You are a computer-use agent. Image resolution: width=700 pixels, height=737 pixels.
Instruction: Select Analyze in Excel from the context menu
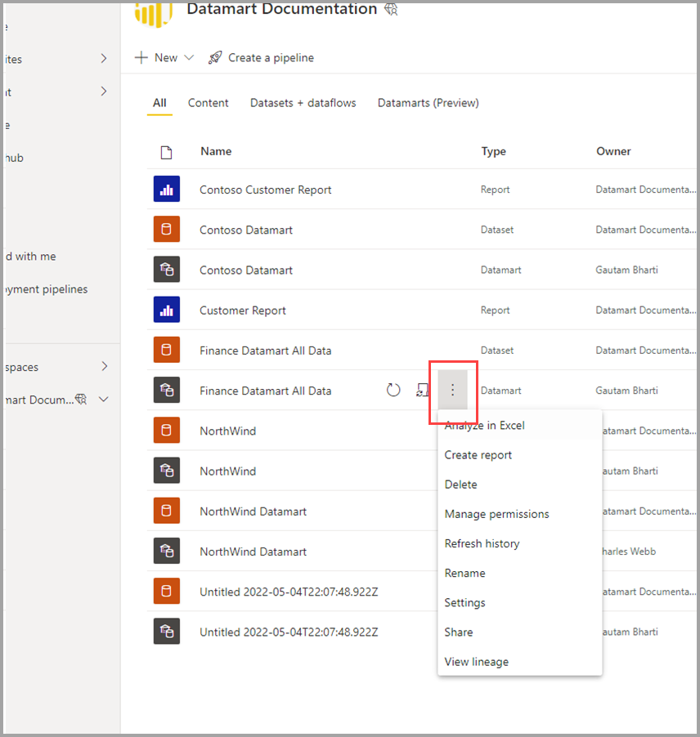[x=483, y=425]
